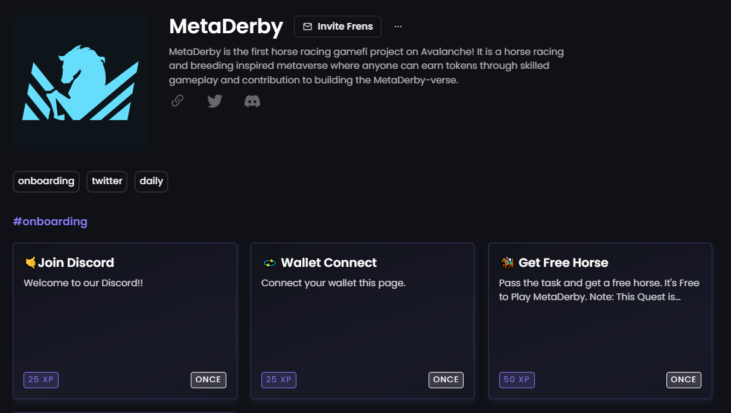
Task: Open the Join Discord quest card
Action: [x=124, y=321]
